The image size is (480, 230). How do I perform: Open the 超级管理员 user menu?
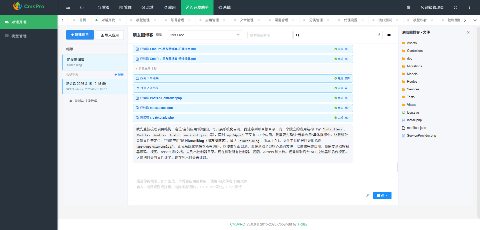click(x=432, y=8)
